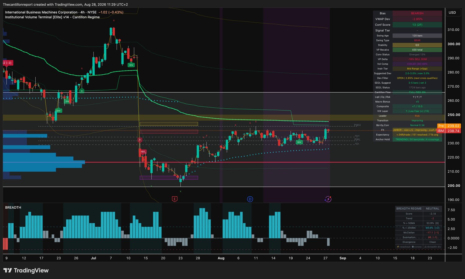The height and width of the screenshot is (279, 465).
Task: Click the PWH level label
Action: (357, 125)
